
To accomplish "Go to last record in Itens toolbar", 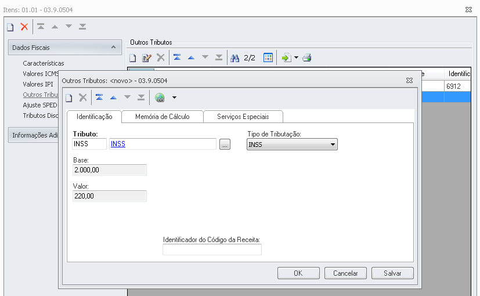I will point(82,27).
